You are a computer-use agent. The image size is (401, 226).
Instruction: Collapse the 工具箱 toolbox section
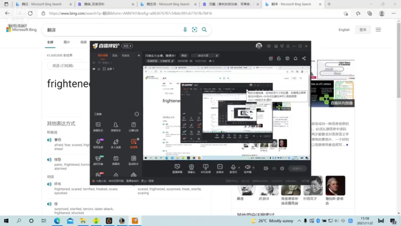(136, 114)
